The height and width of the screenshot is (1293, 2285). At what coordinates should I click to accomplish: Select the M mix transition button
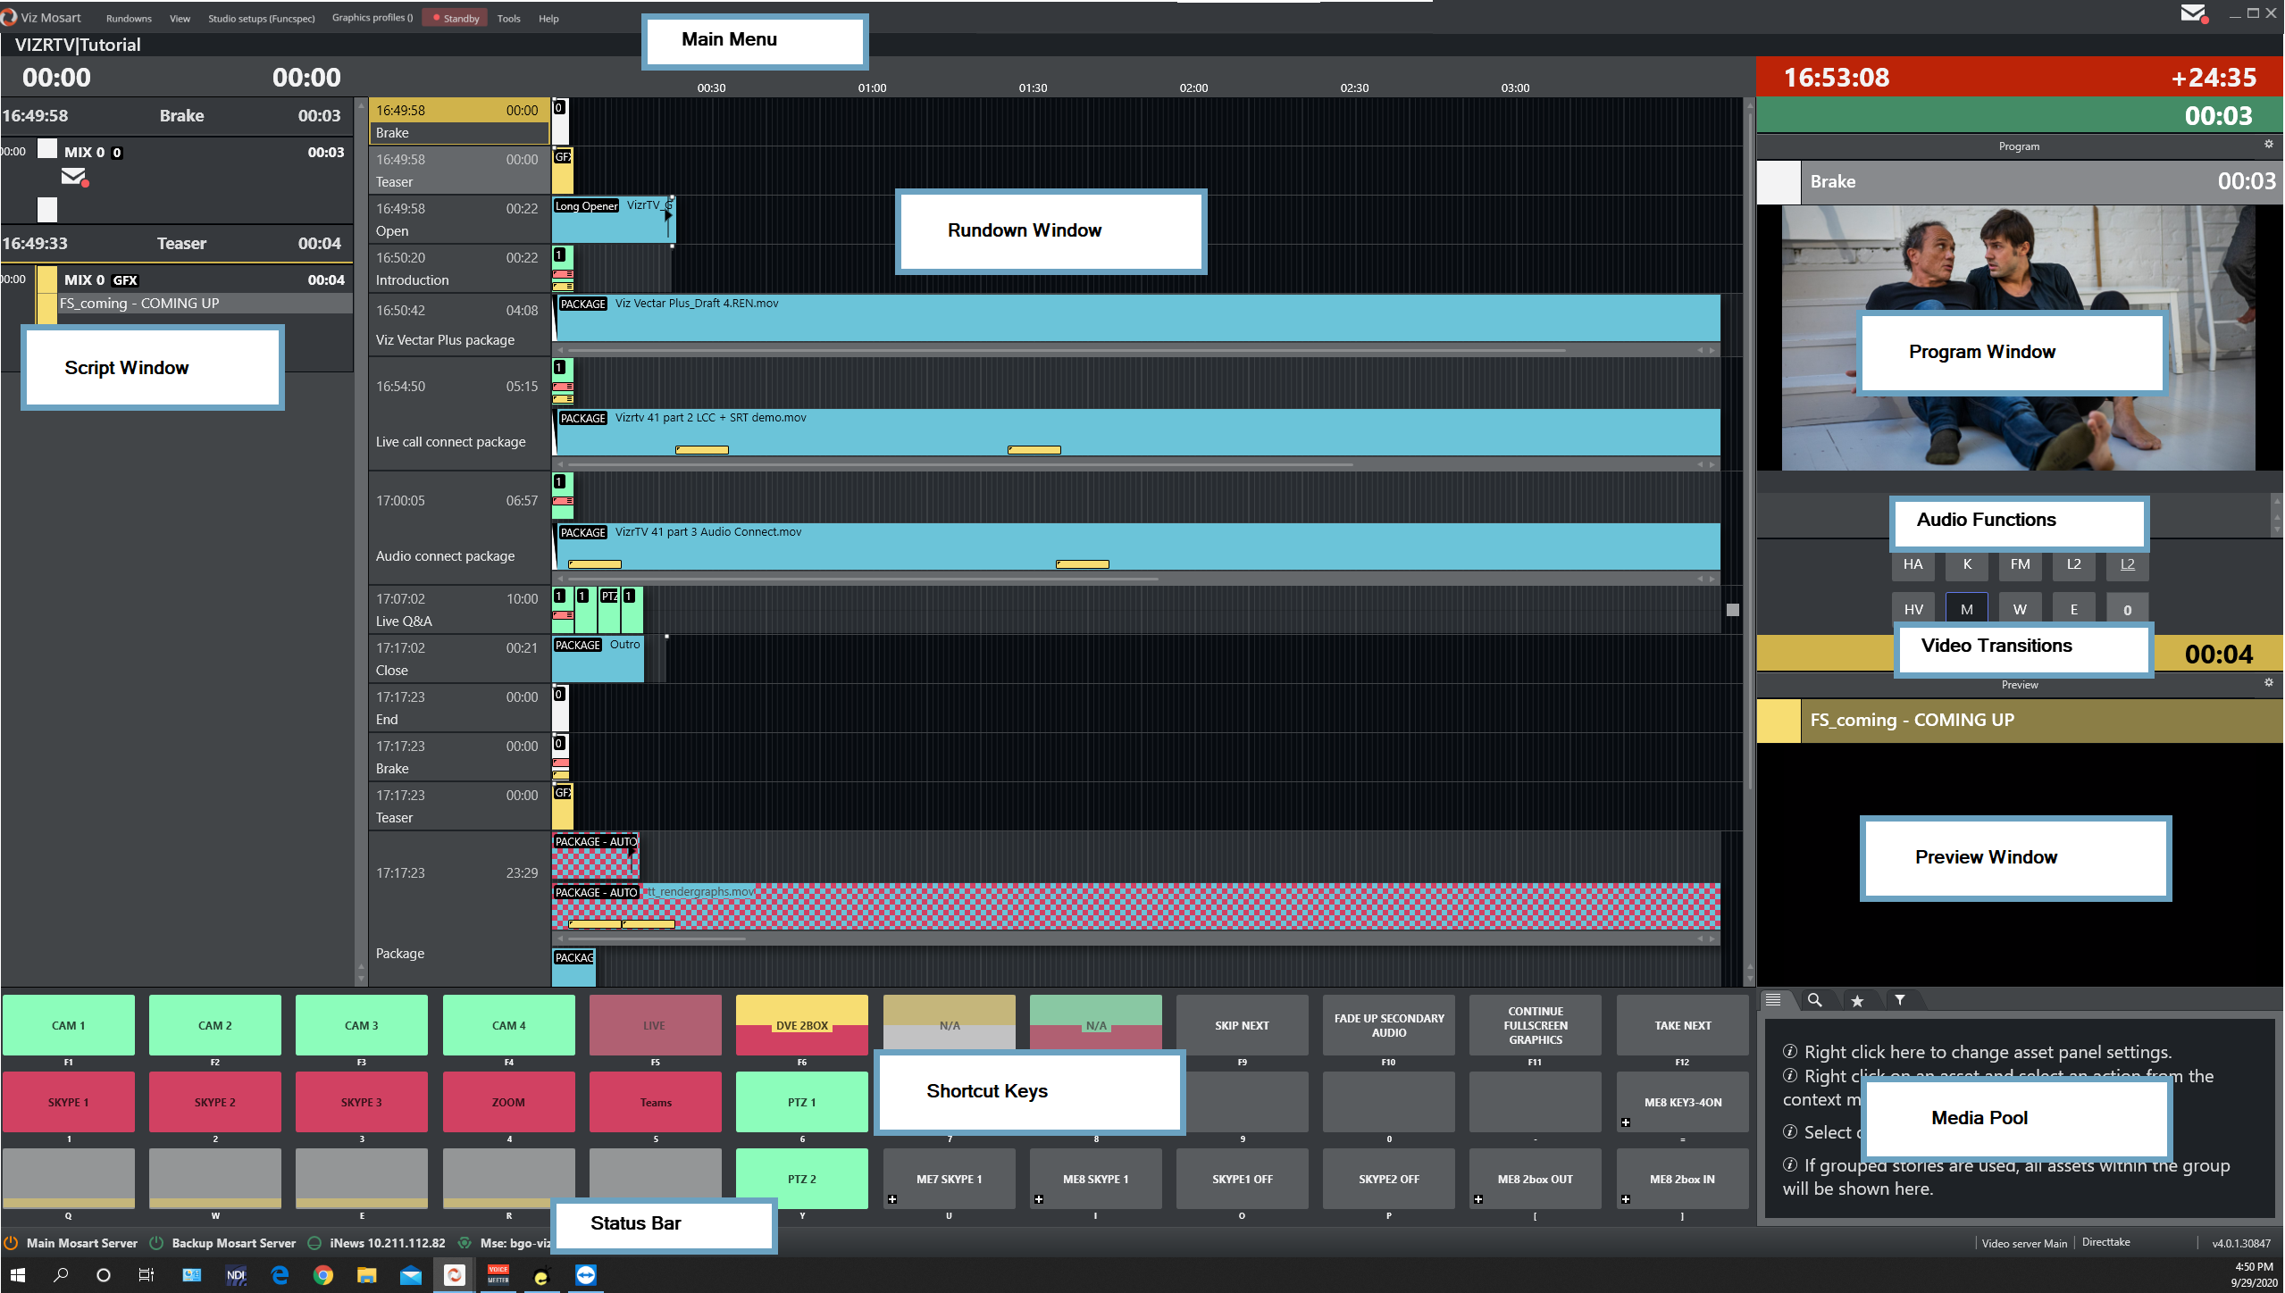coord(1967,608)
